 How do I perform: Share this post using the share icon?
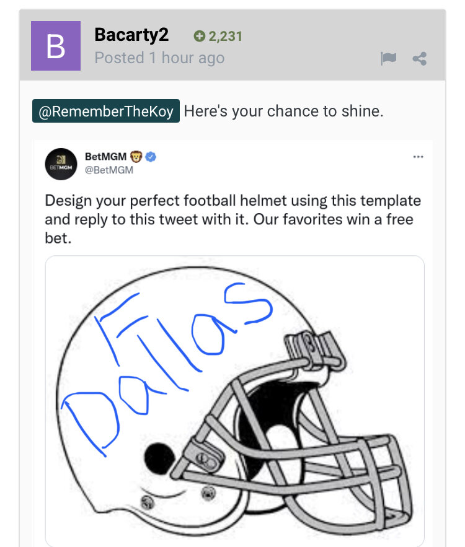[420, 59]
